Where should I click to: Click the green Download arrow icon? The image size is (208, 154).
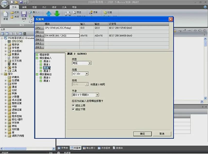coord(57,14)
